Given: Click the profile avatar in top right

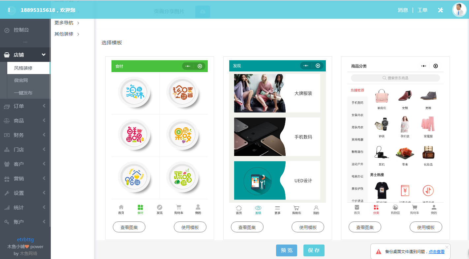Looking at the screenshot, I should (x=459, y=9).
